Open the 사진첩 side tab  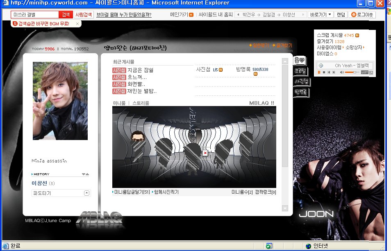[x=301, y=81]
